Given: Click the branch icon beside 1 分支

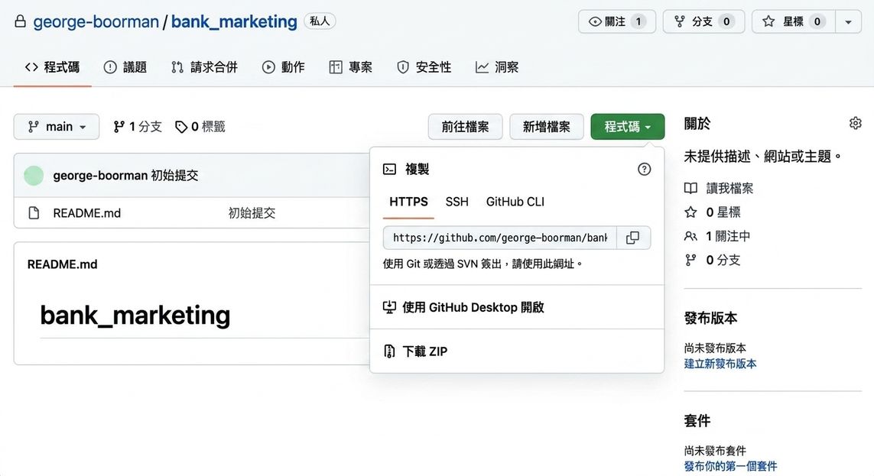Looking at the screenshot, I should [x=119, y=127].
